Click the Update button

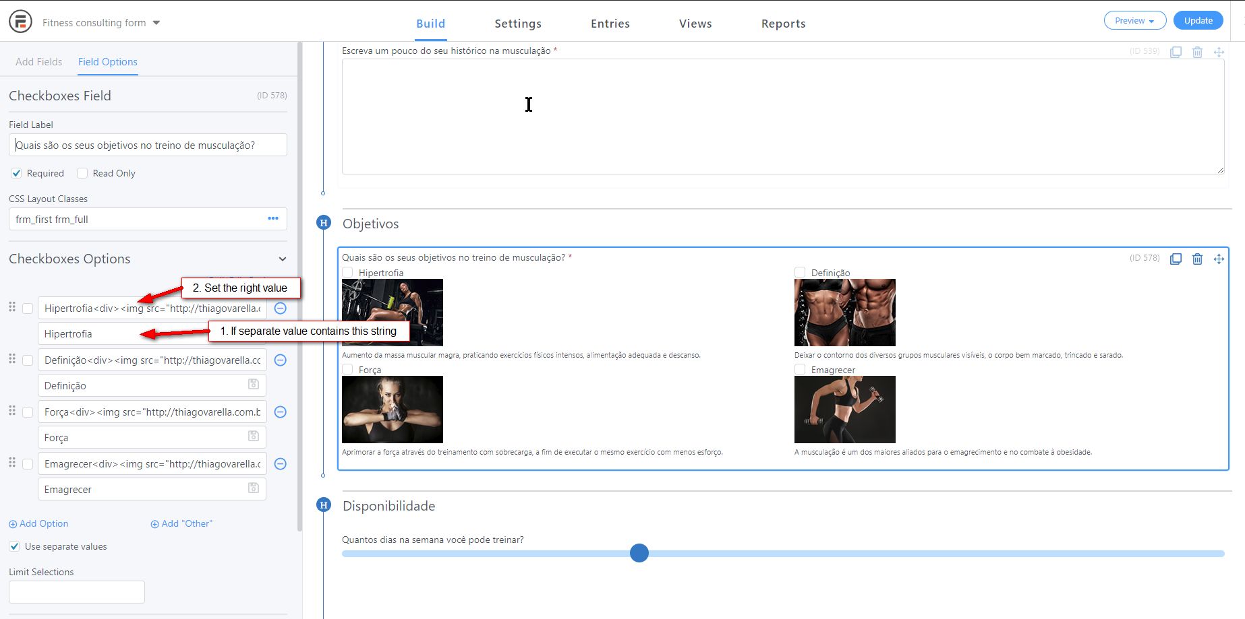[1198, 21]
